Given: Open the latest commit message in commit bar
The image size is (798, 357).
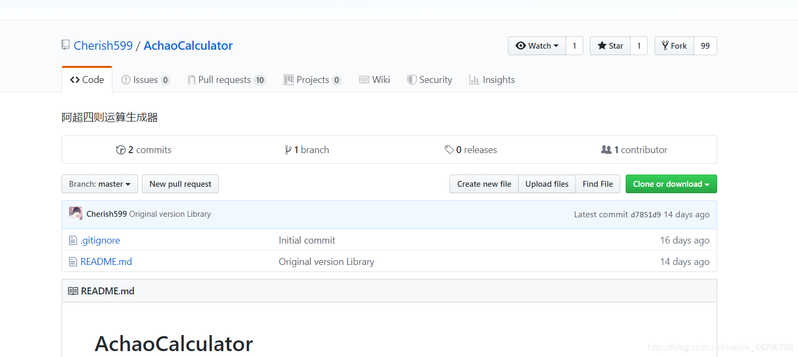Looking at the screenshot, I should pos(170,214).
